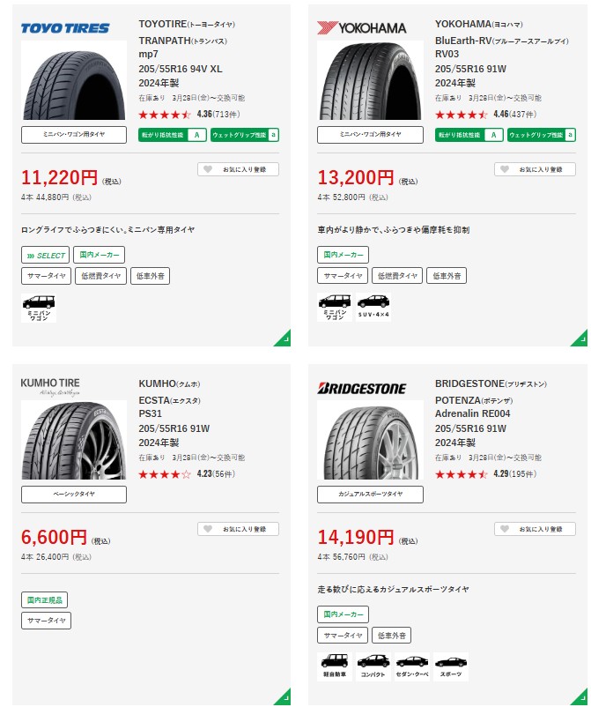
Task: Expand Yokohama card via green corner arrow
Action: (x=580, y=339)
